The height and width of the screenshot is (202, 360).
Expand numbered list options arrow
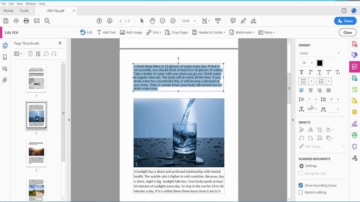[328, 81]
